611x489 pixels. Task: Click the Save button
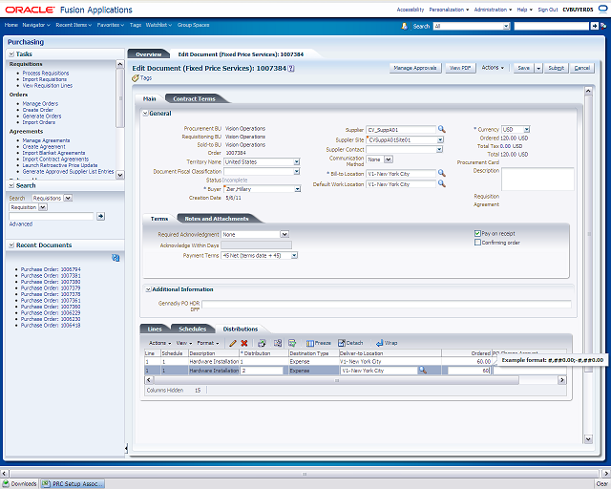click(524, 68)
